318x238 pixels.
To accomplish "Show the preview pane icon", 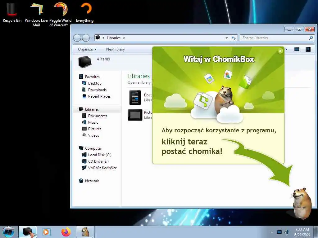I will (297, 49).
